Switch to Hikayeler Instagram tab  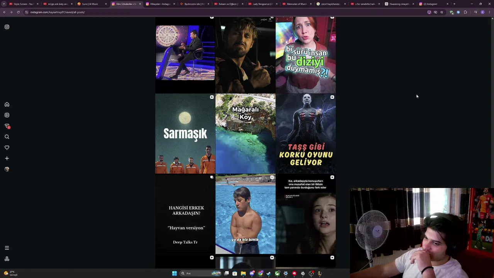coord(160,4)
